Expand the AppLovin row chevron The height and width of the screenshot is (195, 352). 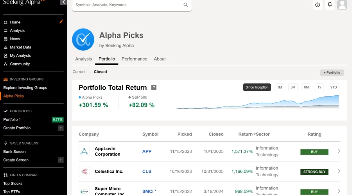pyautogui.click(x=339, y=151)
